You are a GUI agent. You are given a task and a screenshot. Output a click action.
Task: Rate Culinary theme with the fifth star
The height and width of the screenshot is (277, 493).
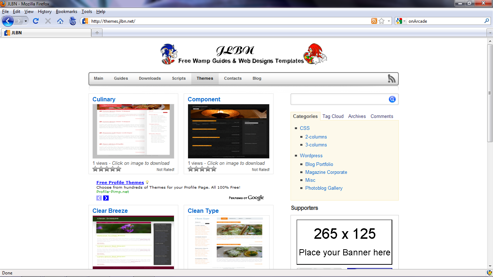click(x=118, y=169)
